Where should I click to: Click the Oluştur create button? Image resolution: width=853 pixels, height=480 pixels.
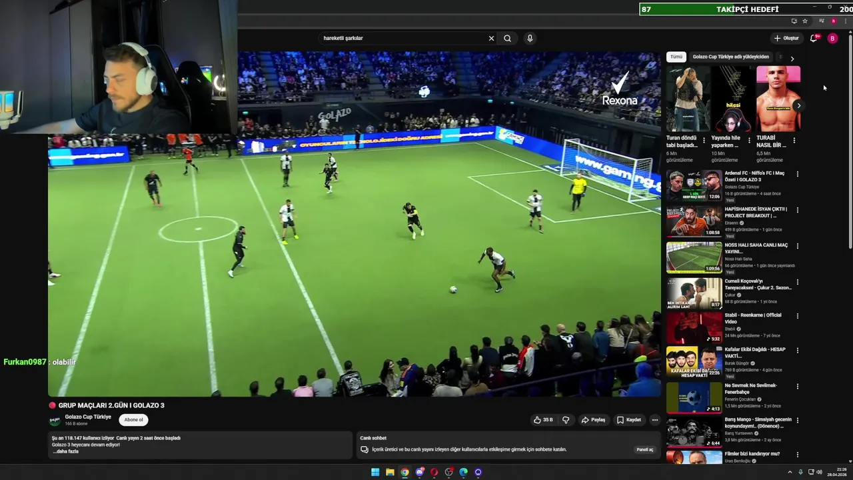click(x=786, y=38)
